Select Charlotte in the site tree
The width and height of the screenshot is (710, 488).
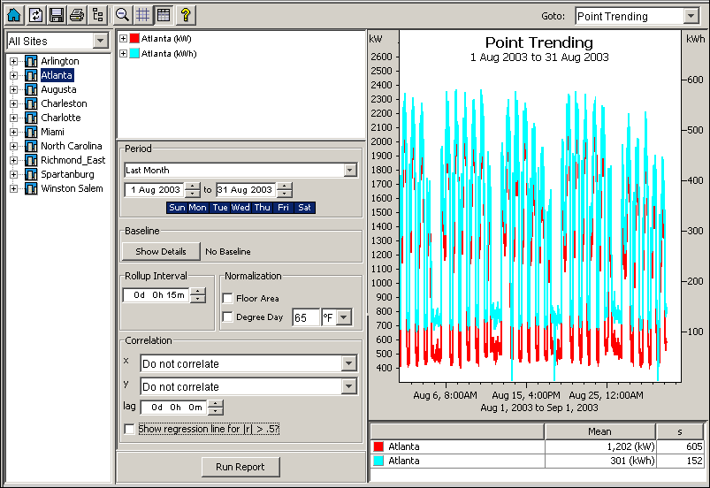60,118
